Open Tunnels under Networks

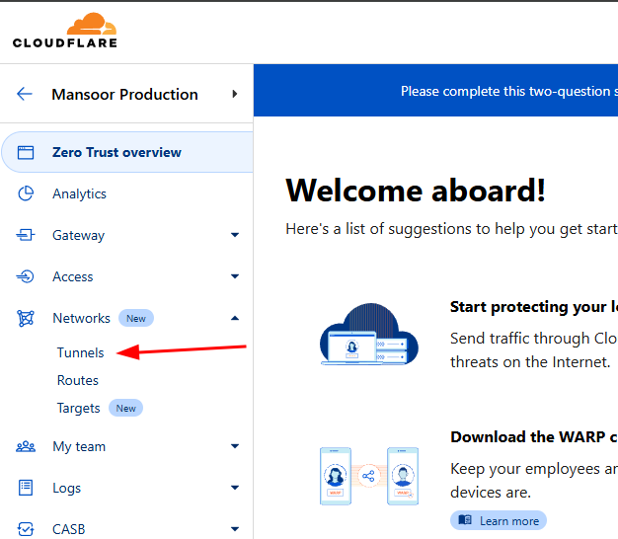point(80,352)
